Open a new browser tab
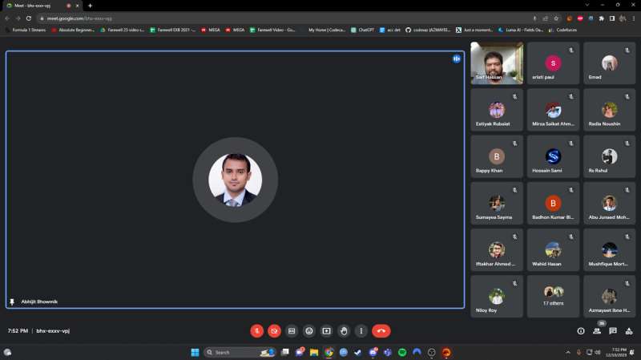 pyautogui.click(x=90, y=6)
